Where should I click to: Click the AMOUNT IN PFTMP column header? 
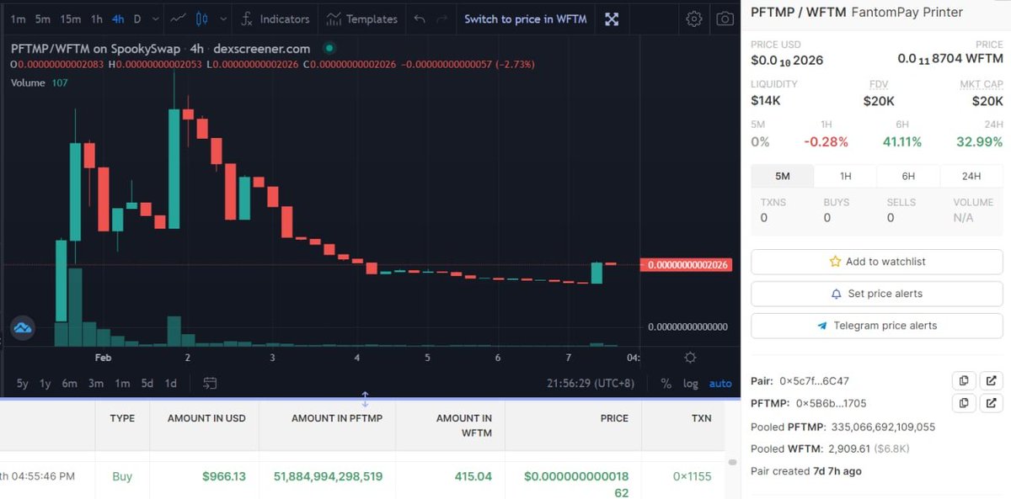pos(337,418)
